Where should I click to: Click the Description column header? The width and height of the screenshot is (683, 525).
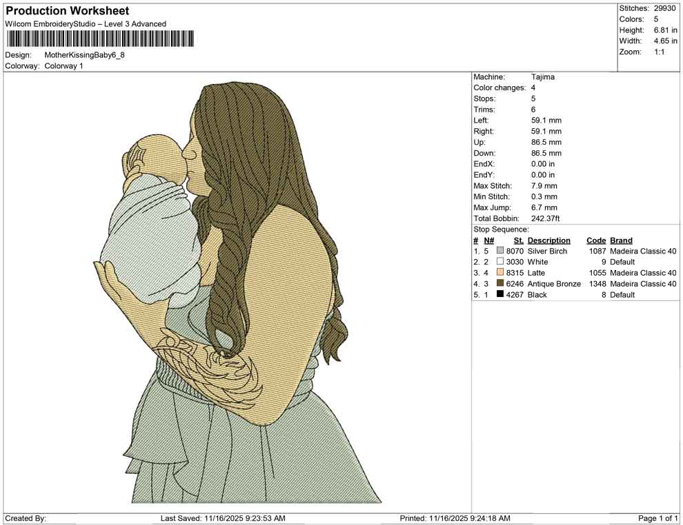548,240
